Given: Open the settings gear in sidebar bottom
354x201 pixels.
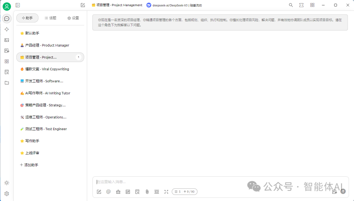Looking at the screenshot, I should coord(7,194).
